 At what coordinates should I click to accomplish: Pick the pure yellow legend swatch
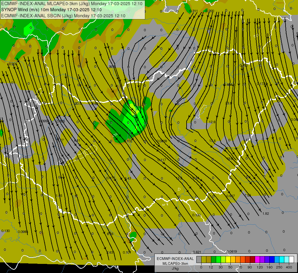click(x=228, y=260)
